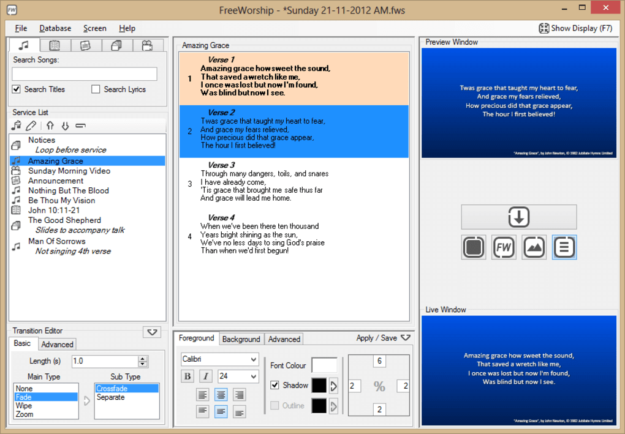Switch to the videos tab with camera icon
This screenshot has width=625, height=434.
[x=148, y=45]
